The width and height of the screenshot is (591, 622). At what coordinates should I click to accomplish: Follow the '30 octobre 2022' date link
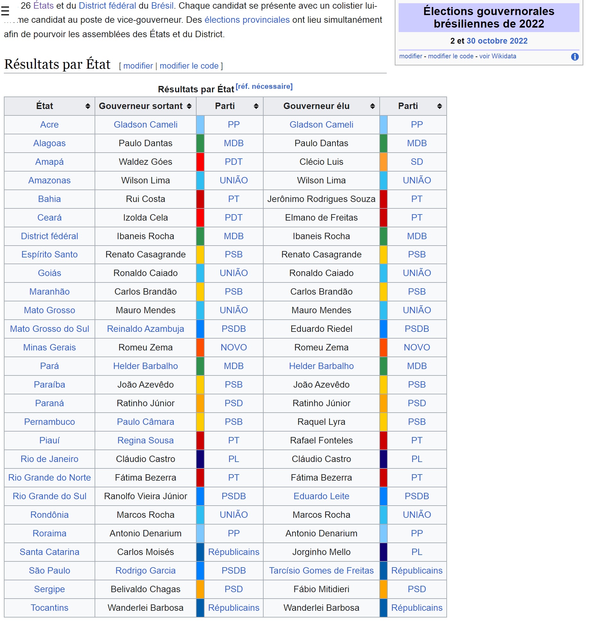pyautogui.click(x=497, y=41)
